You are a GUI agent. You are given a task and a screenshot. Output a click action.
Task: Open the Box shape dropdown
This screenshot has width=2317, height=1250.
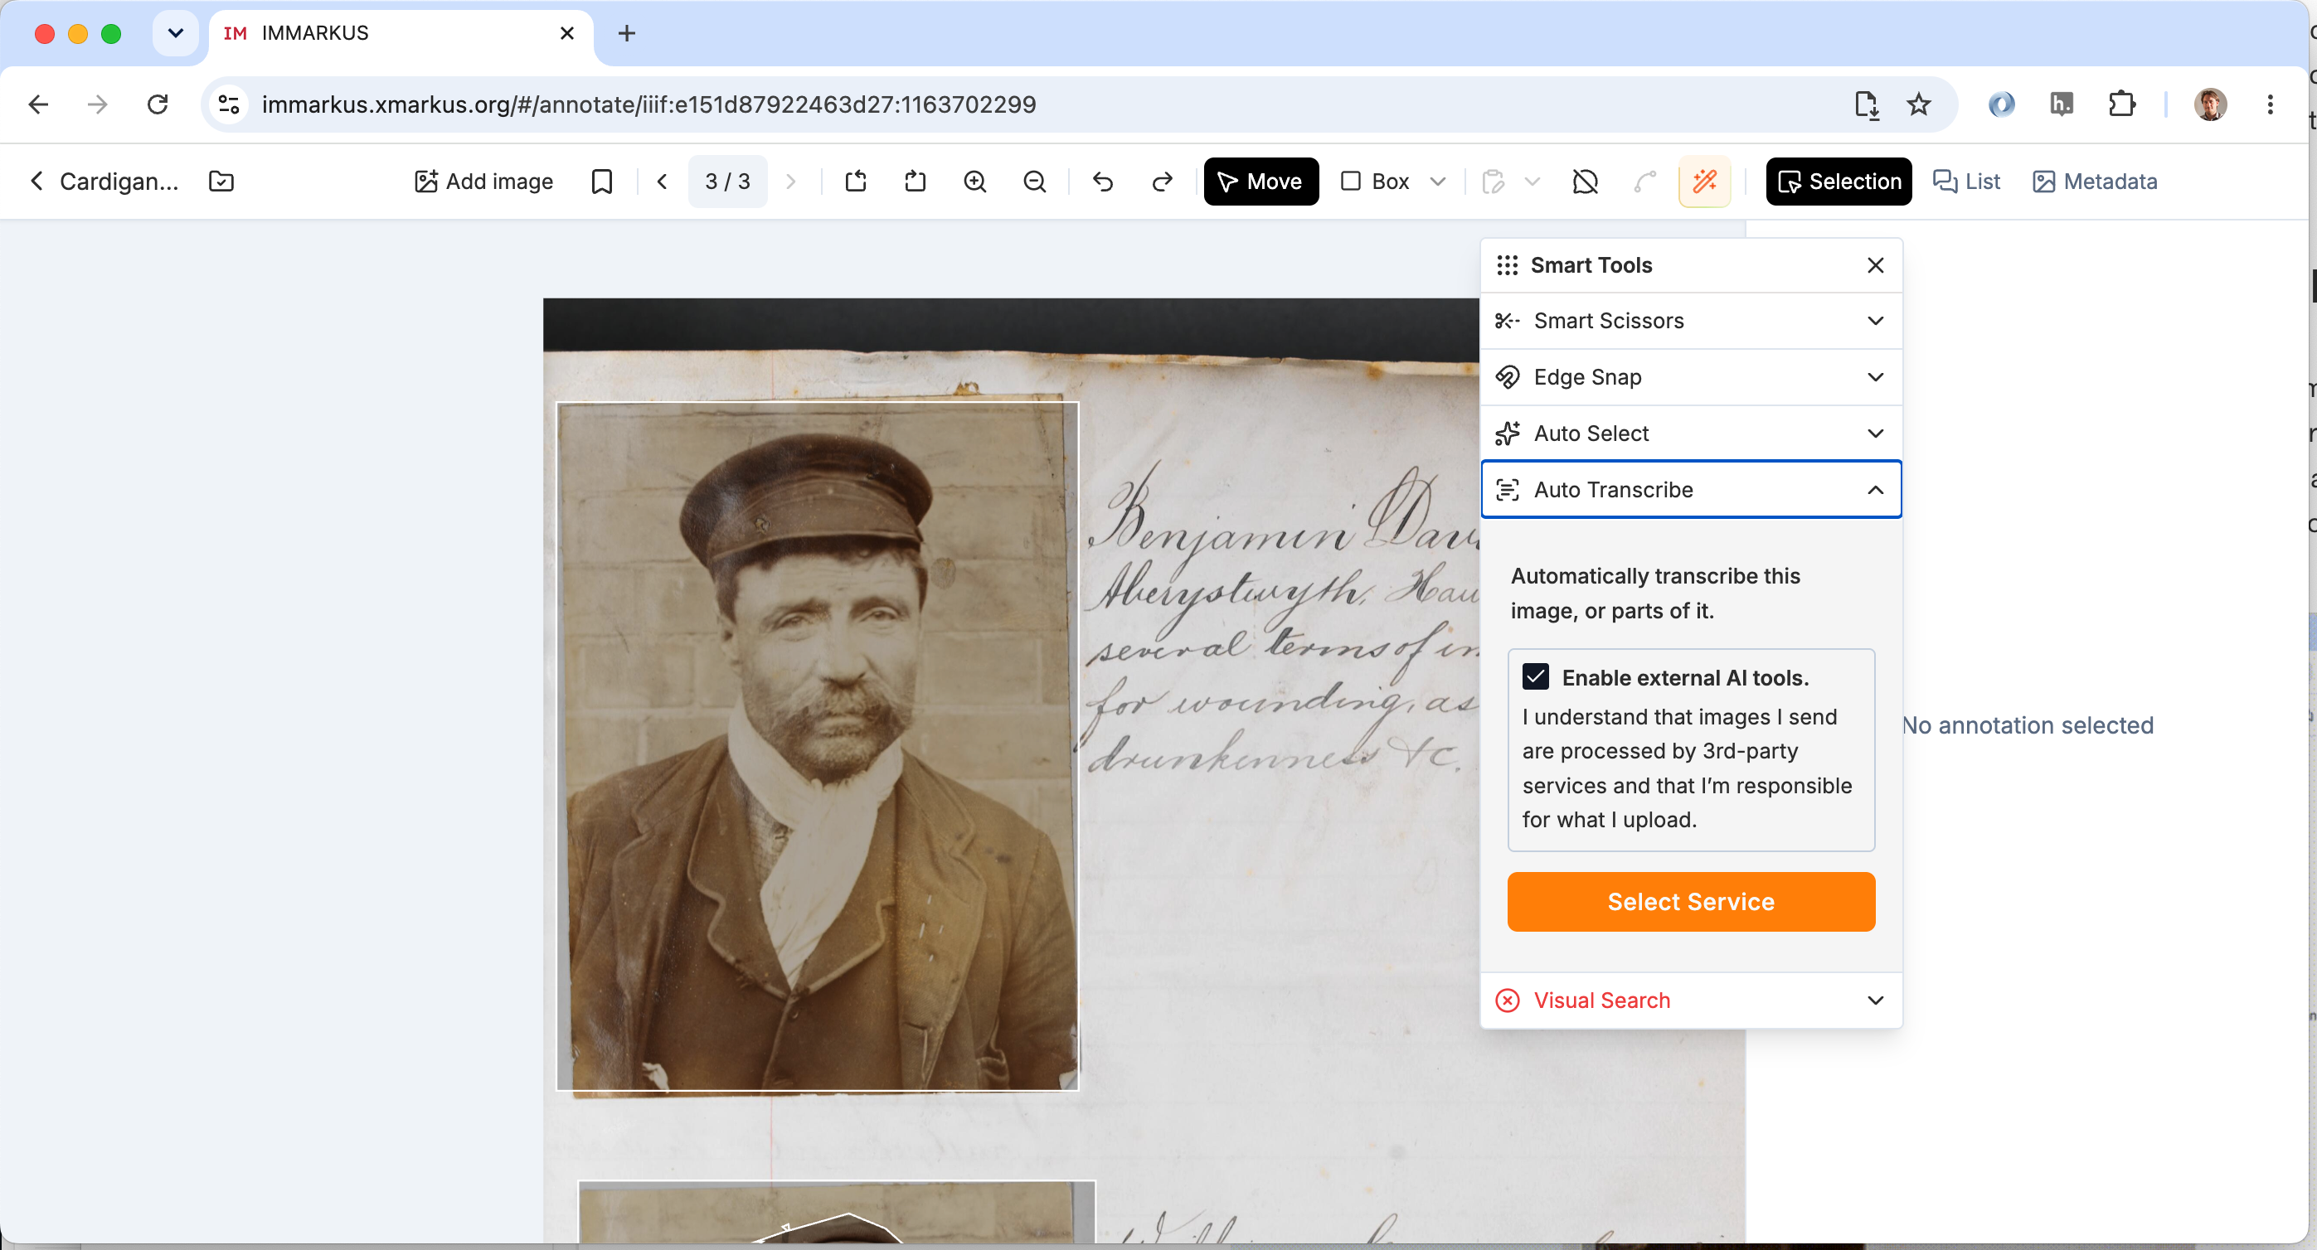tap(1437, 182)
